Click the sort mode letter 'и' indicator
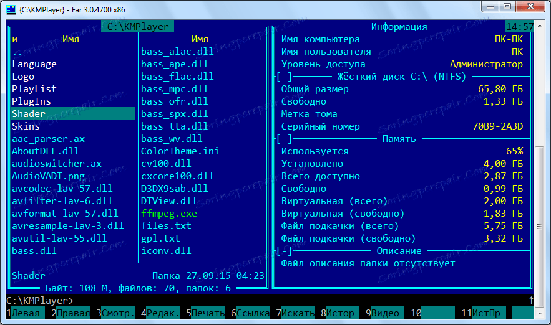The image size is (551, 325). [15, 39]
